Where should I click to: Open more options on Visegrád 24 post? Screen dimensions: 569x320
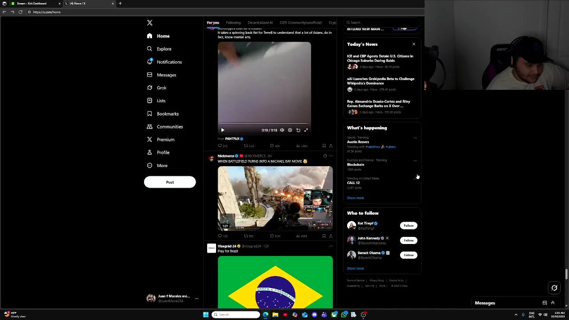331,246
